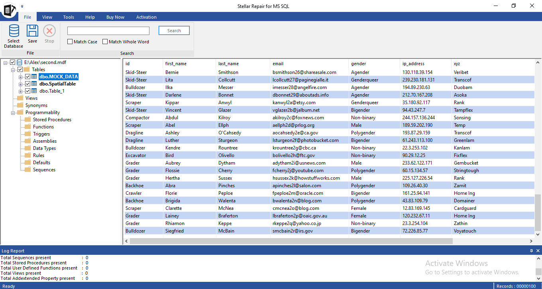Select the Stored Procedures tree item

coord(52,120)
